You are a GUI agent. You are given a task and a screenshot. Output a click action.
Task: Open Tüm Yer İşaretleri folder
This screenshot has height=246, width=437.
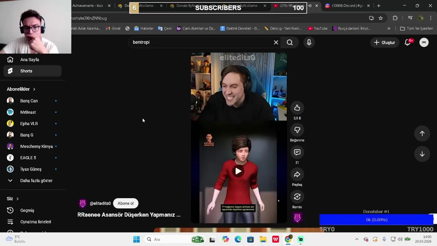click(417, 28)
